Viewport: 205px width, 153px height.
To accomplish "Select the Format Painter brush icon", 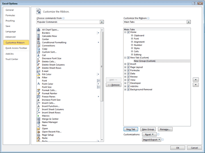I will coord(39,93).
